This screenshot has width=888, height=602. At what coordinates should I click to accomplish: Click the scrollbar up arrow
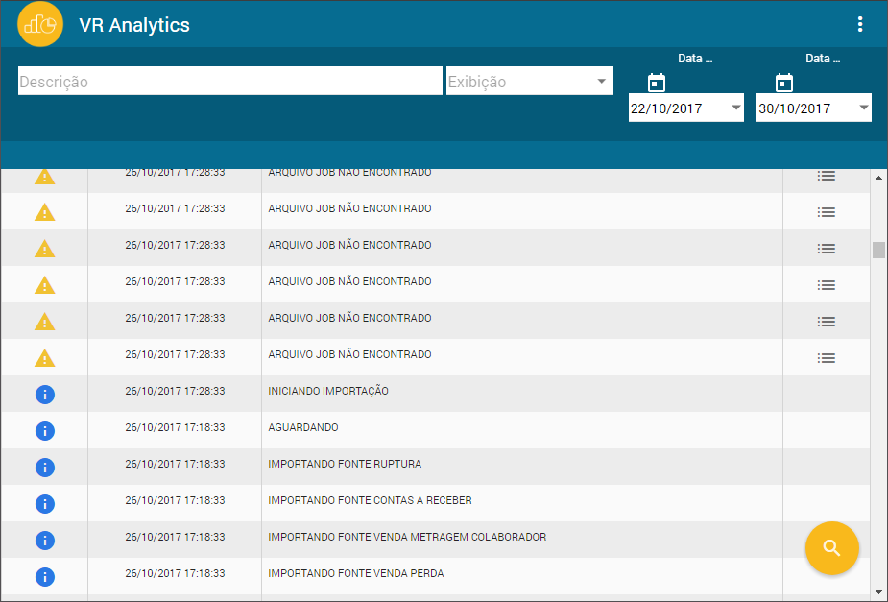tap(878, 178)
